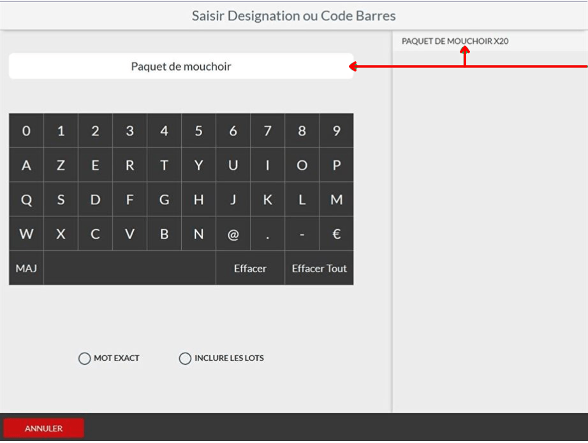Tap the € euro symbol key
The height and width of the screenshot is (443, 588).
coord(336,234)
